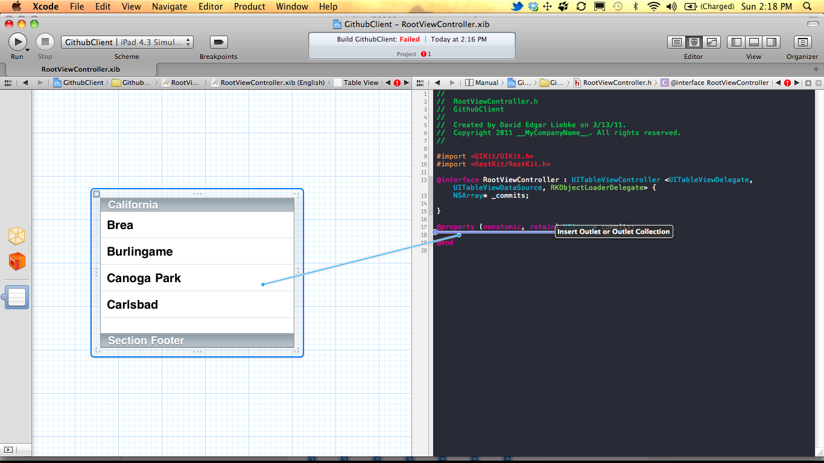This screenshot has width=824, height=463.
Task: Select the Burlingame table row
Action: 197,251
